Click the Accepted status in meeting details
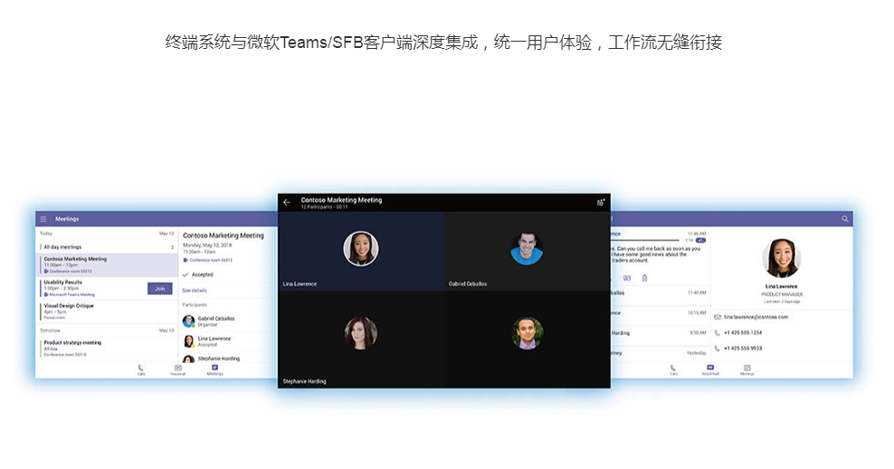This screenshot has height=469, width=894. [x=198, y=275]
